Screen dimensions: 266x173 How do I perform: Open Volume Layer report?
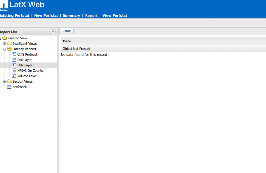pos(27,76)
